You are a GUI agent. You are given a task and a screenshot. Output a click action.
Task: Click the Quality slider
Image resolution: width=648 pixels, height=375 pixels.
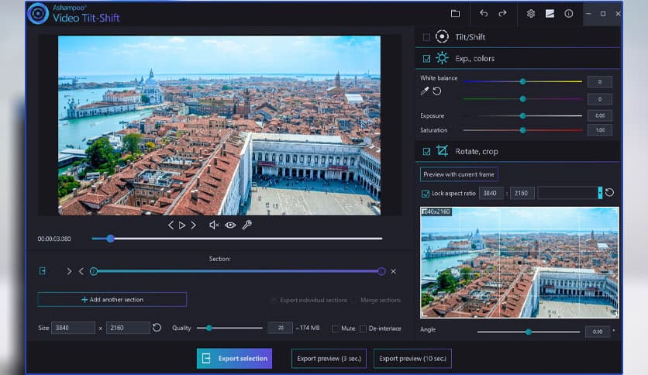[x=229, y=328]
